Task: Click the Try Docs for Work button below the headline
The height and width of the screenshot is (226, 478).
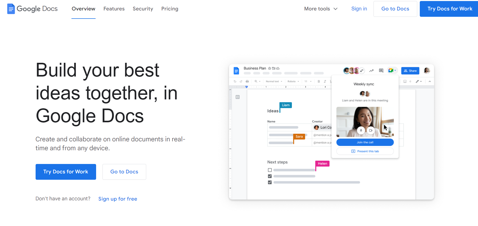Action: 66,172
